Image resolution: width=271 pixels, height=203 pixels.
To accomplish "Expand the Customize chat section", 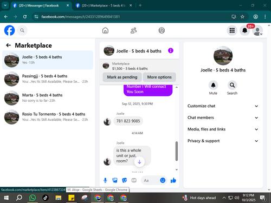I will 223,106.
